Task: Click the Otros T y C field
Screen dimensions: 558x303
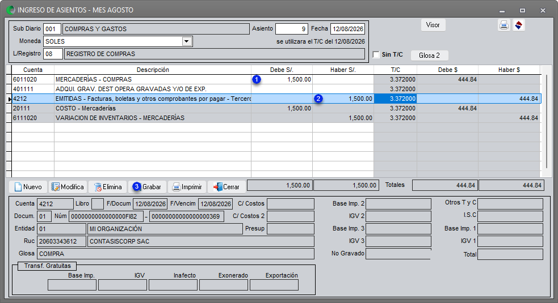Action: [x=510, y=204]
